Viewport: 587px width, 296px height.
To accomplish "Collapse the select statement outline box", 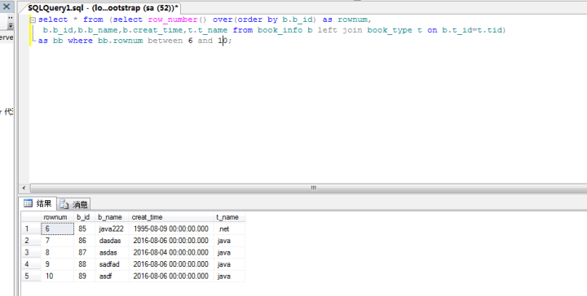I will [x=33, y=20].
